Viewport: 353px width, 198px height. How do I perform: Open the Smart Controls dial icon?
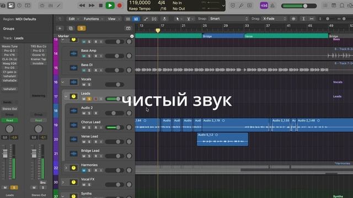pyautogui.click(x=42, y=5)
